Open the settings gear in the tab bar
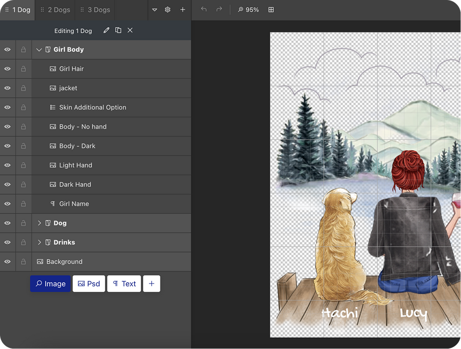 (x=168, y=10)
